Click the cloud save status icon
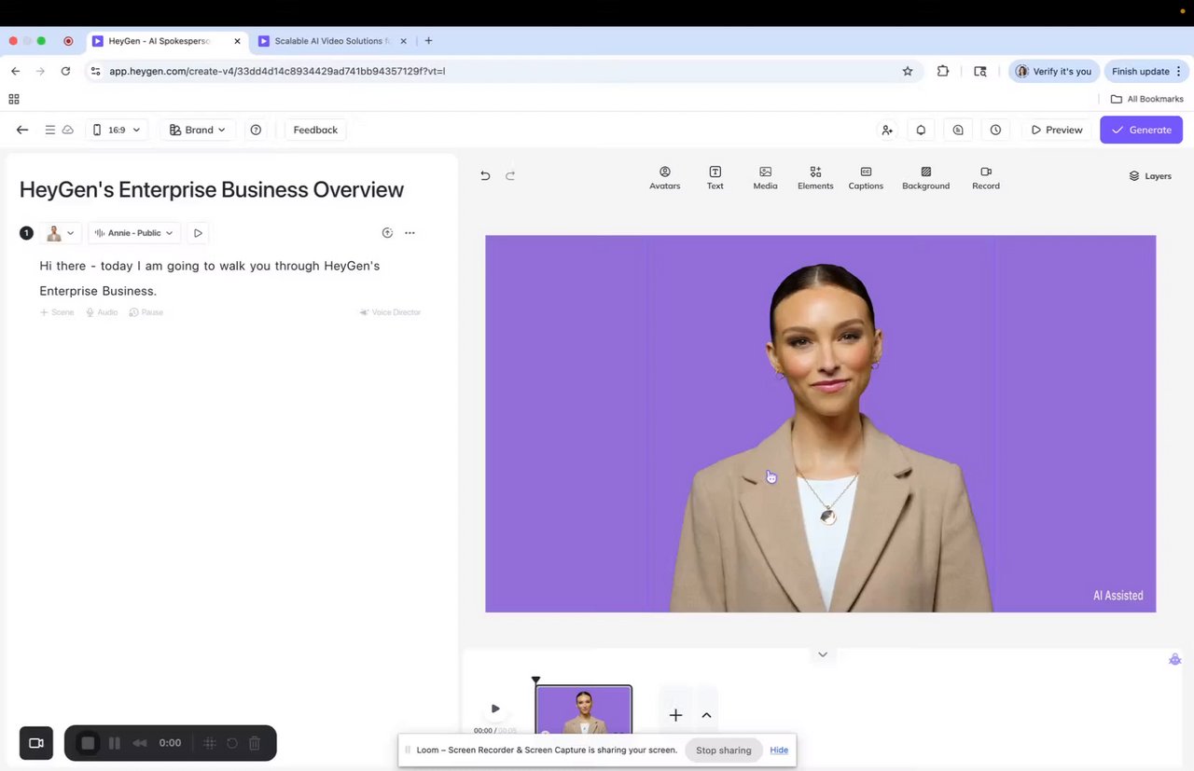The width and height of the screenshot is (1194, 771). pos(68,130)
